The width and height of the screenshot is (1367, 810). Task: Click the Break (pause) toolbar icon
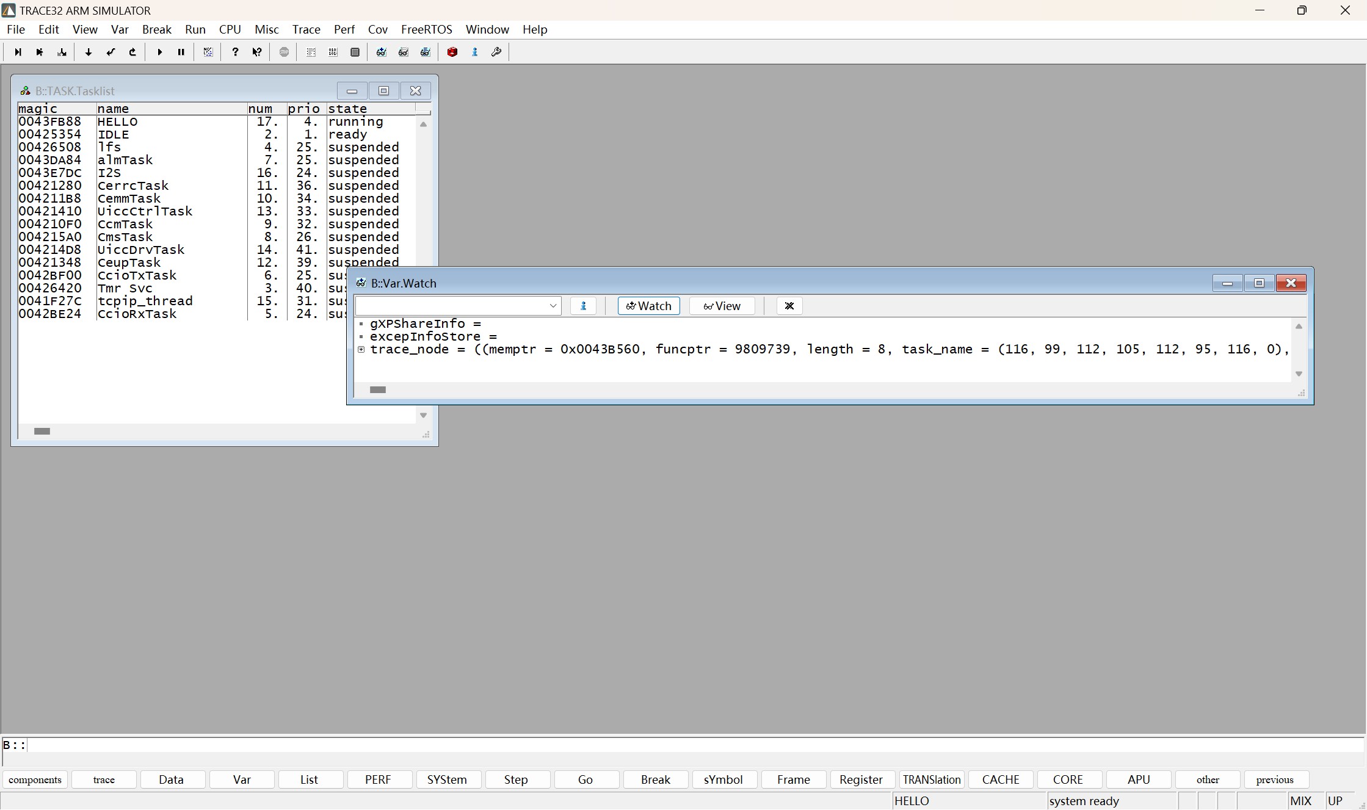181,52
